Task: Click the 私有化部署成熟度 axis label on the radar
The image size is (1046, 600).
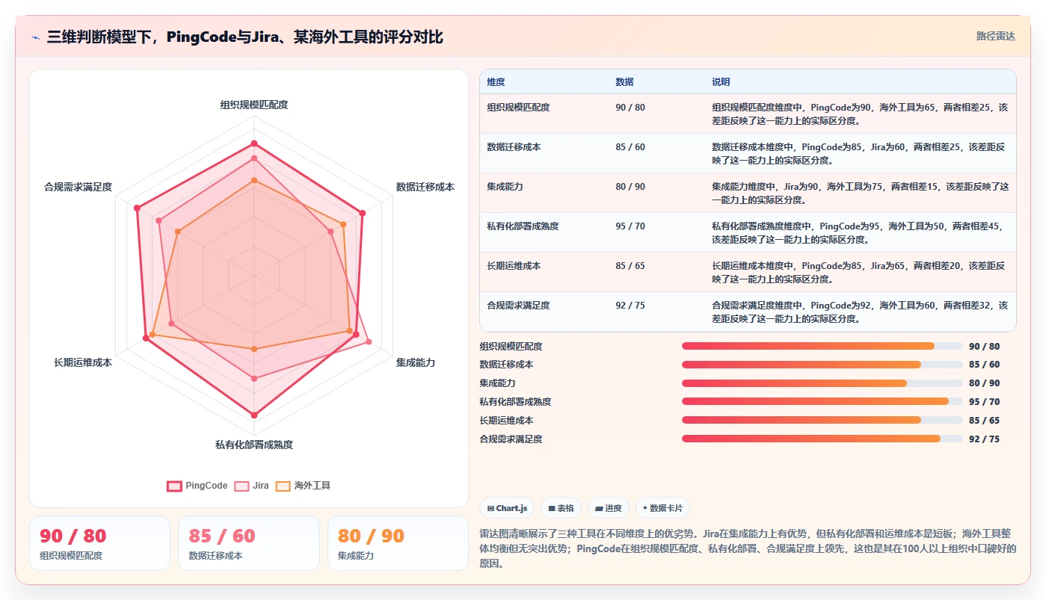Action: coord(254,445)
